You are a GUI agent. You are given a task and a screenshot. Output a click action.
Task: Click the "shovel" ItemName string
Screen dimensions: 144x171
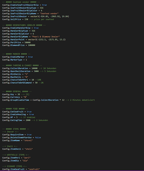[28, 141]
